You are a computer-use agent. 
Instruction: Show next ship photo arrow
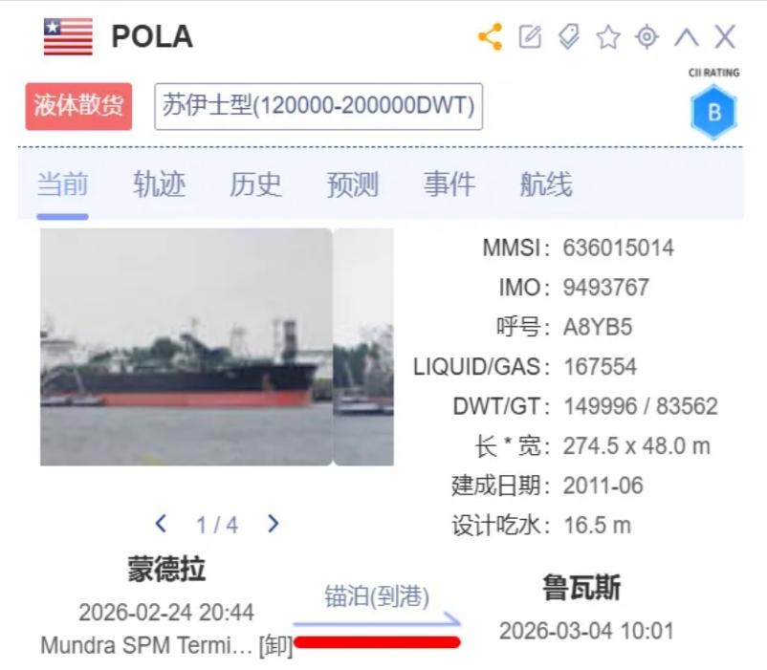tap(274, 524)
